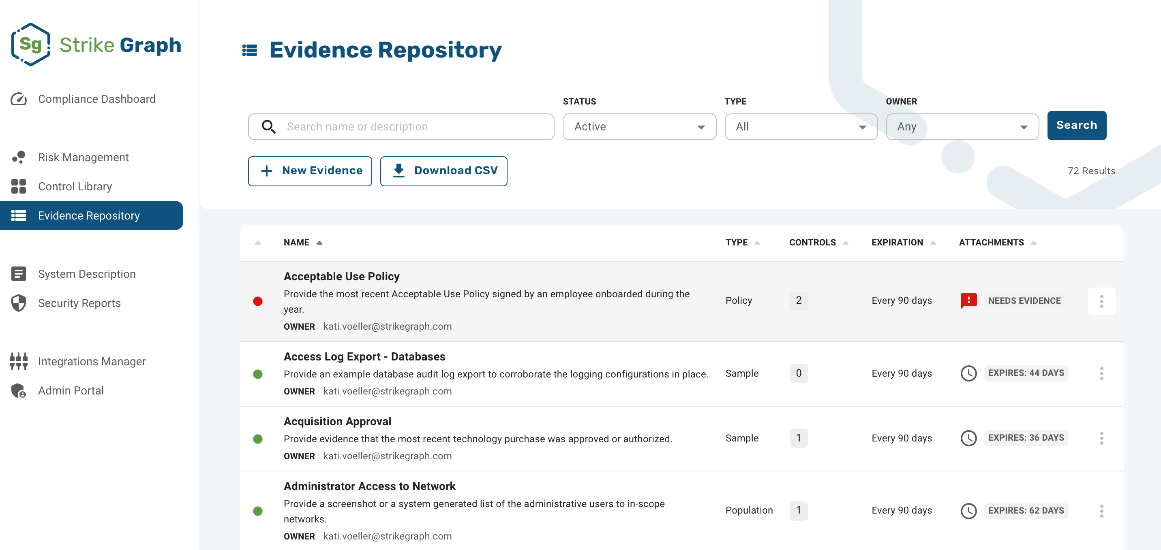Click the System Description document icon

19,274
